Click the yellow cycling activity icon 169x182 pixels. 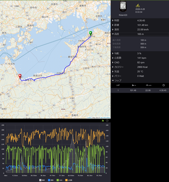(x=138, y=6)
